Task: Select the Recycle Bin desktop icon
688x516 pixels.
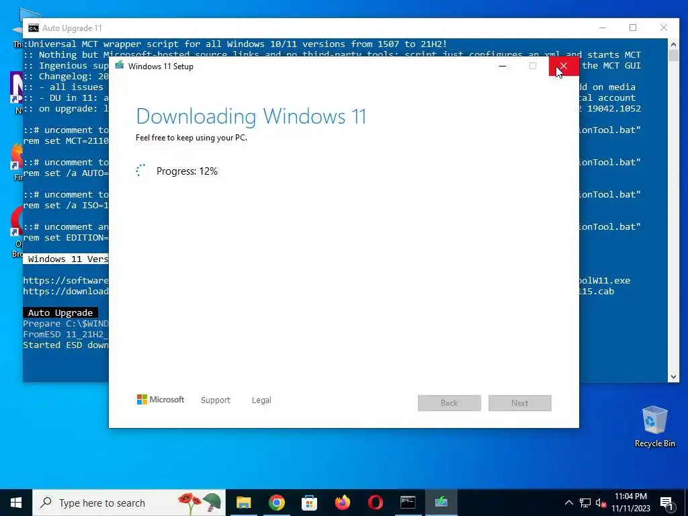Action: click(654, 427)
